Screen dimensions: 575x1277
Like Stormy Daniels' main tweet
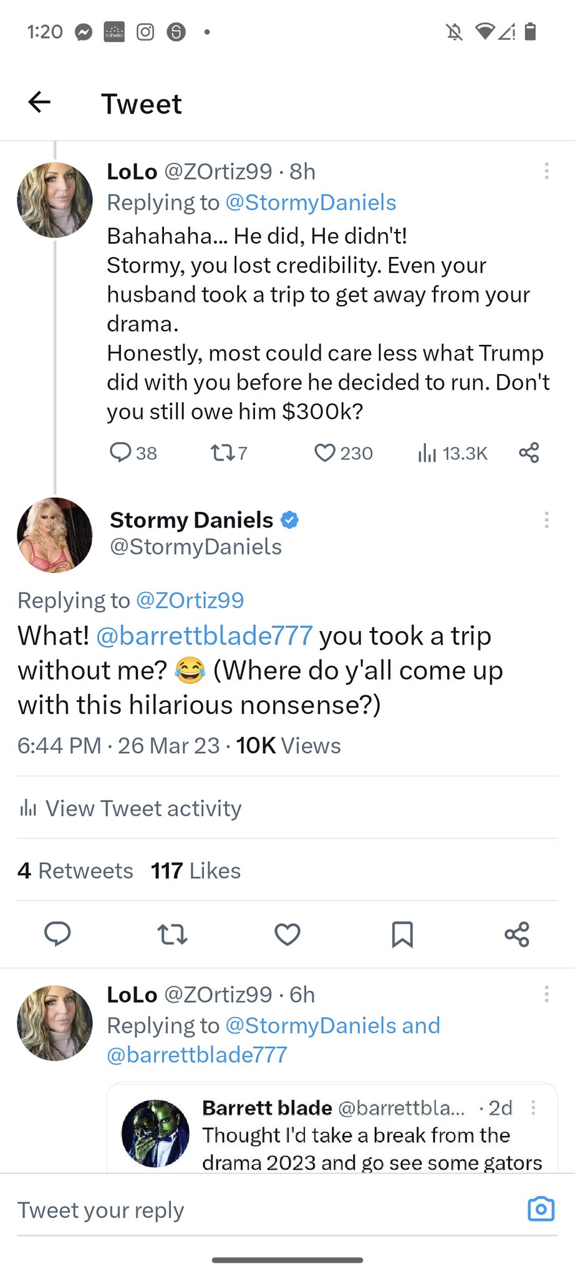(x=287, y=934)
